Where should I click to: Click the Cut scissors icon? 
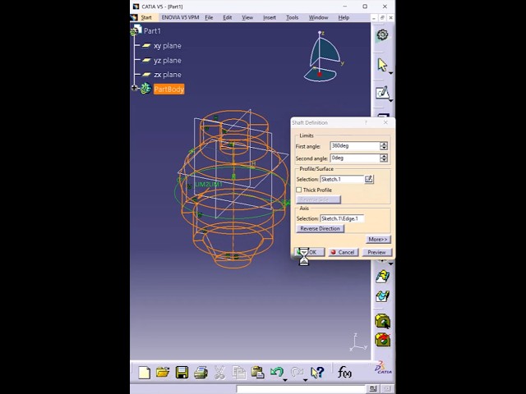pyautogui.click(x=219, y=373)
